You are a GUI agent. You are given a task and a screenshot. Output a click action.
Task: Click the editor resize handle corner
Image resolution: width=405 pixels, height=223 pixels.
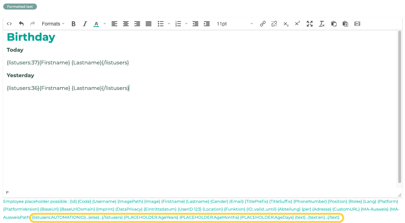click(400, 195)
